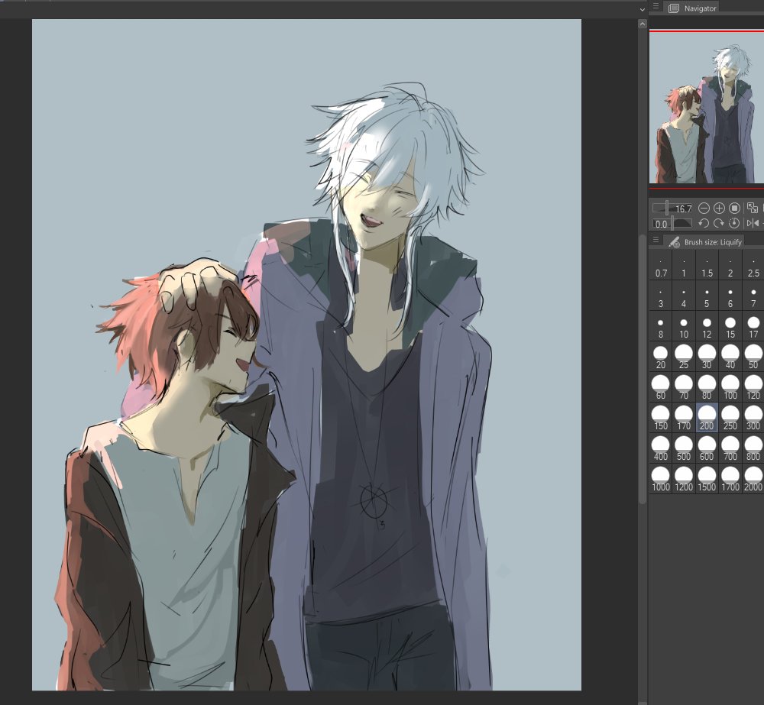
Task: Rotate the canvas counterclockwise
Action: [x=704, y=223]
